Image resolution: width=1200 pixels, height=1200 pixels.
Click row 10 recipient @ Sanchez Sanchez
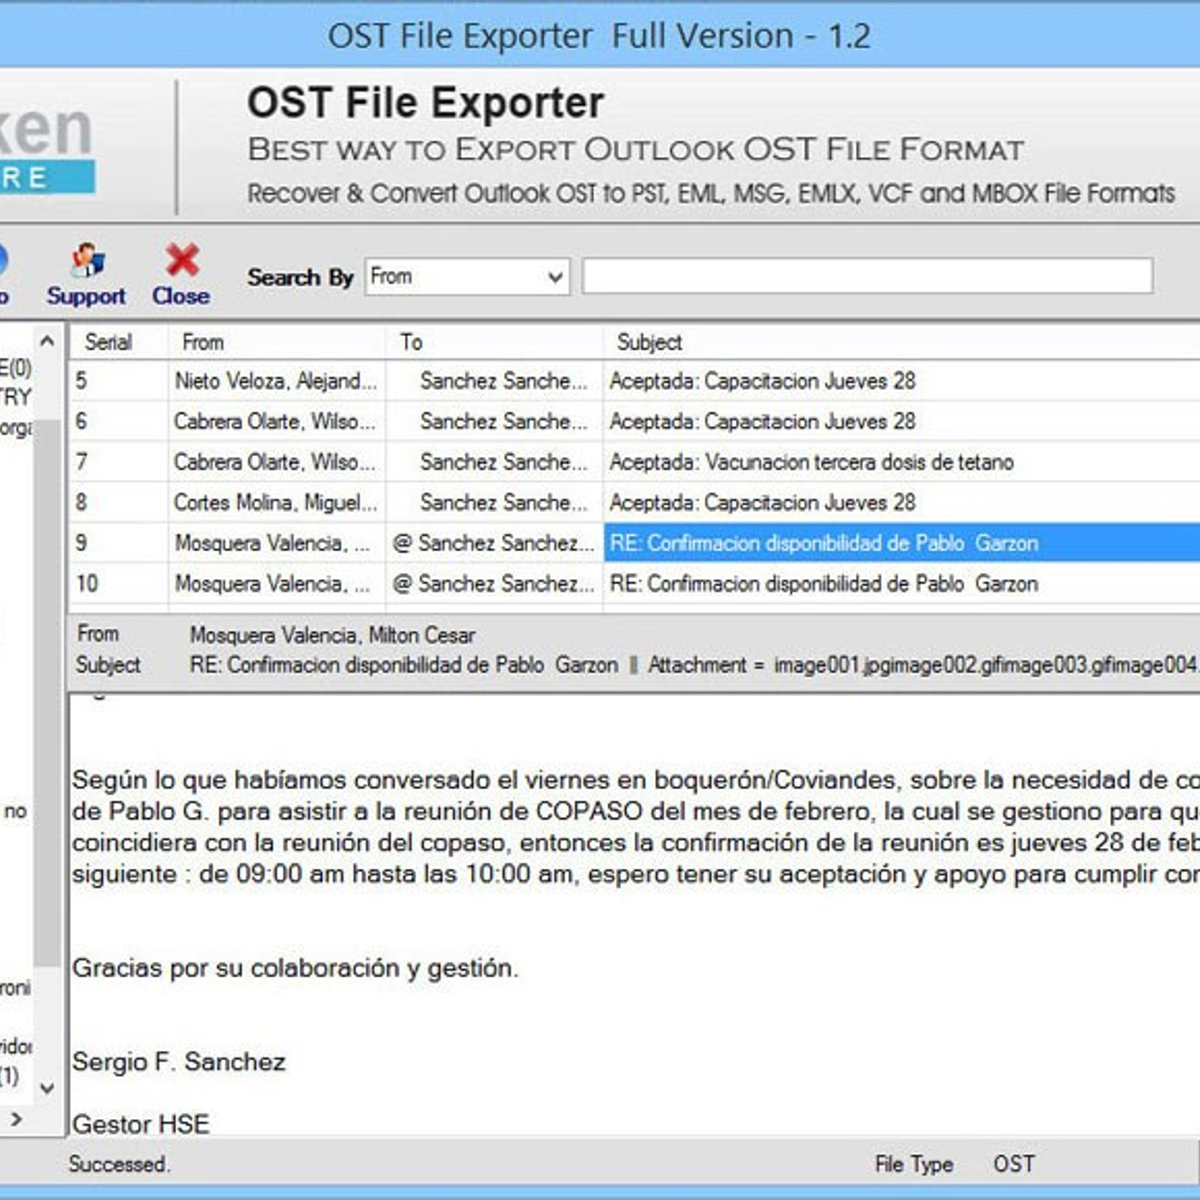click(493, 583)
